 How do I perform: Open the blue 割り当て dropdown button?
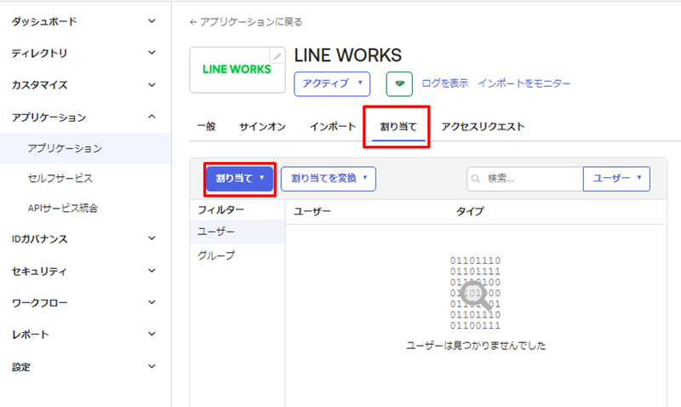click(x=240, y=179)
